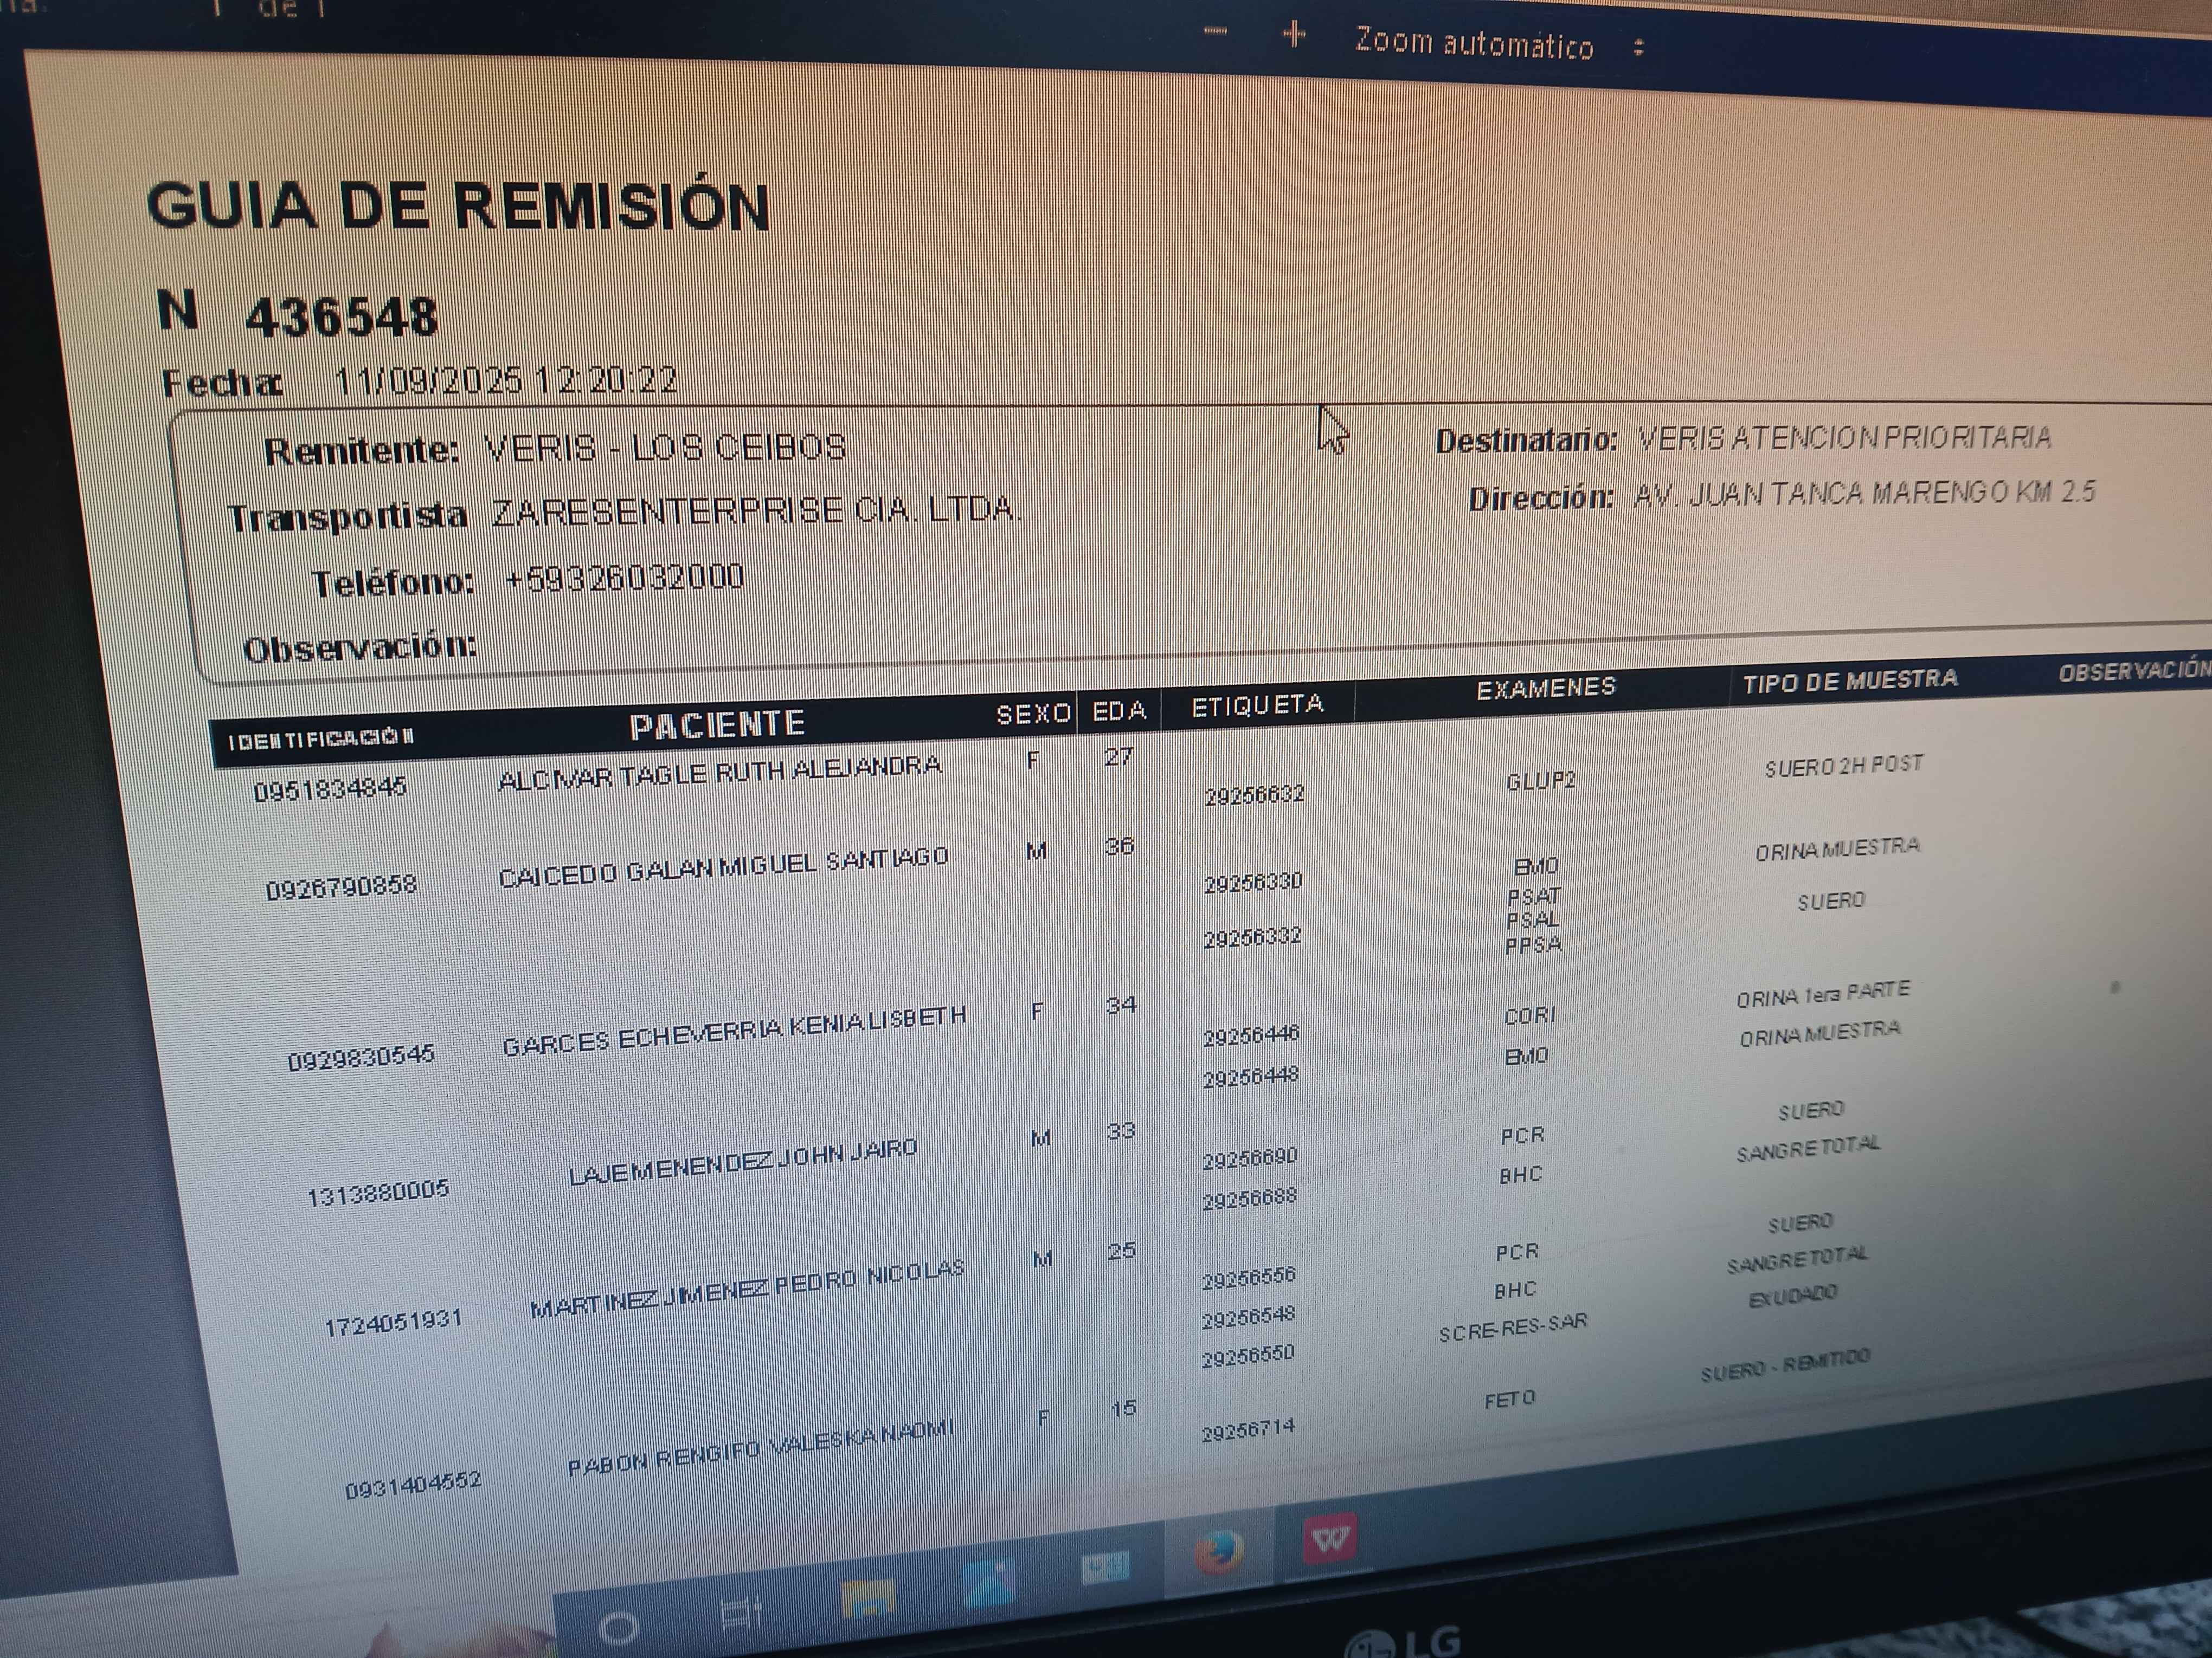The width and height of the screenshot is (2212, 1658).
Task: Open WPS Office from the taskbar
Action: coord(1330,1539)
